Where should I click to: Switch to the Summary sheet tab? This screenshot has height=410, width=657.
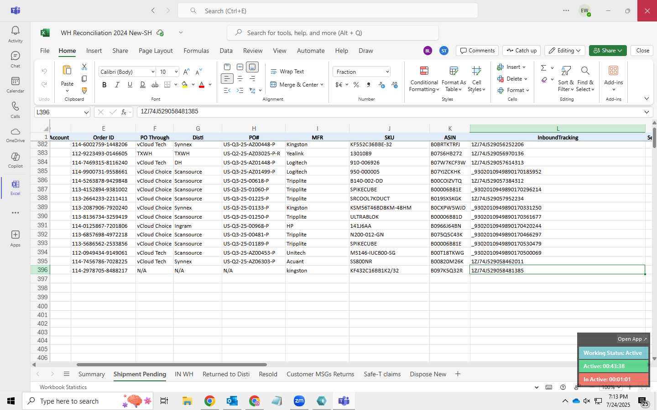point(91,374)
